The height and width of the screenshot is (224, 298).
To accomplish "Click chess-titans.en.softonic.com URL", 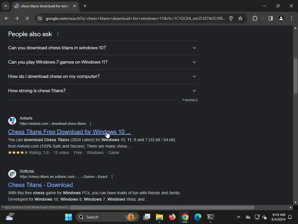I will tap(63, 177).
